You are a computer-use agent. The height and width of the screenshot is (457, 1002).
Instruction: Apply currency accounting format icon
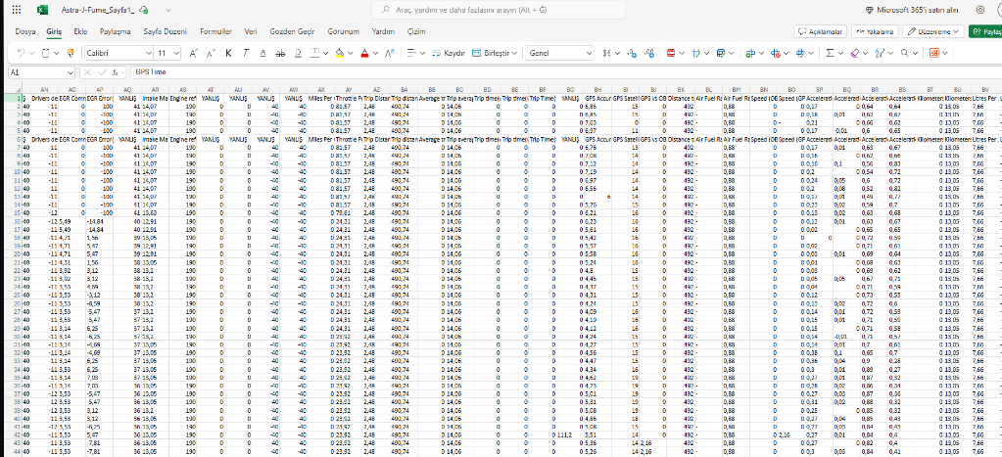click(607, 53)
